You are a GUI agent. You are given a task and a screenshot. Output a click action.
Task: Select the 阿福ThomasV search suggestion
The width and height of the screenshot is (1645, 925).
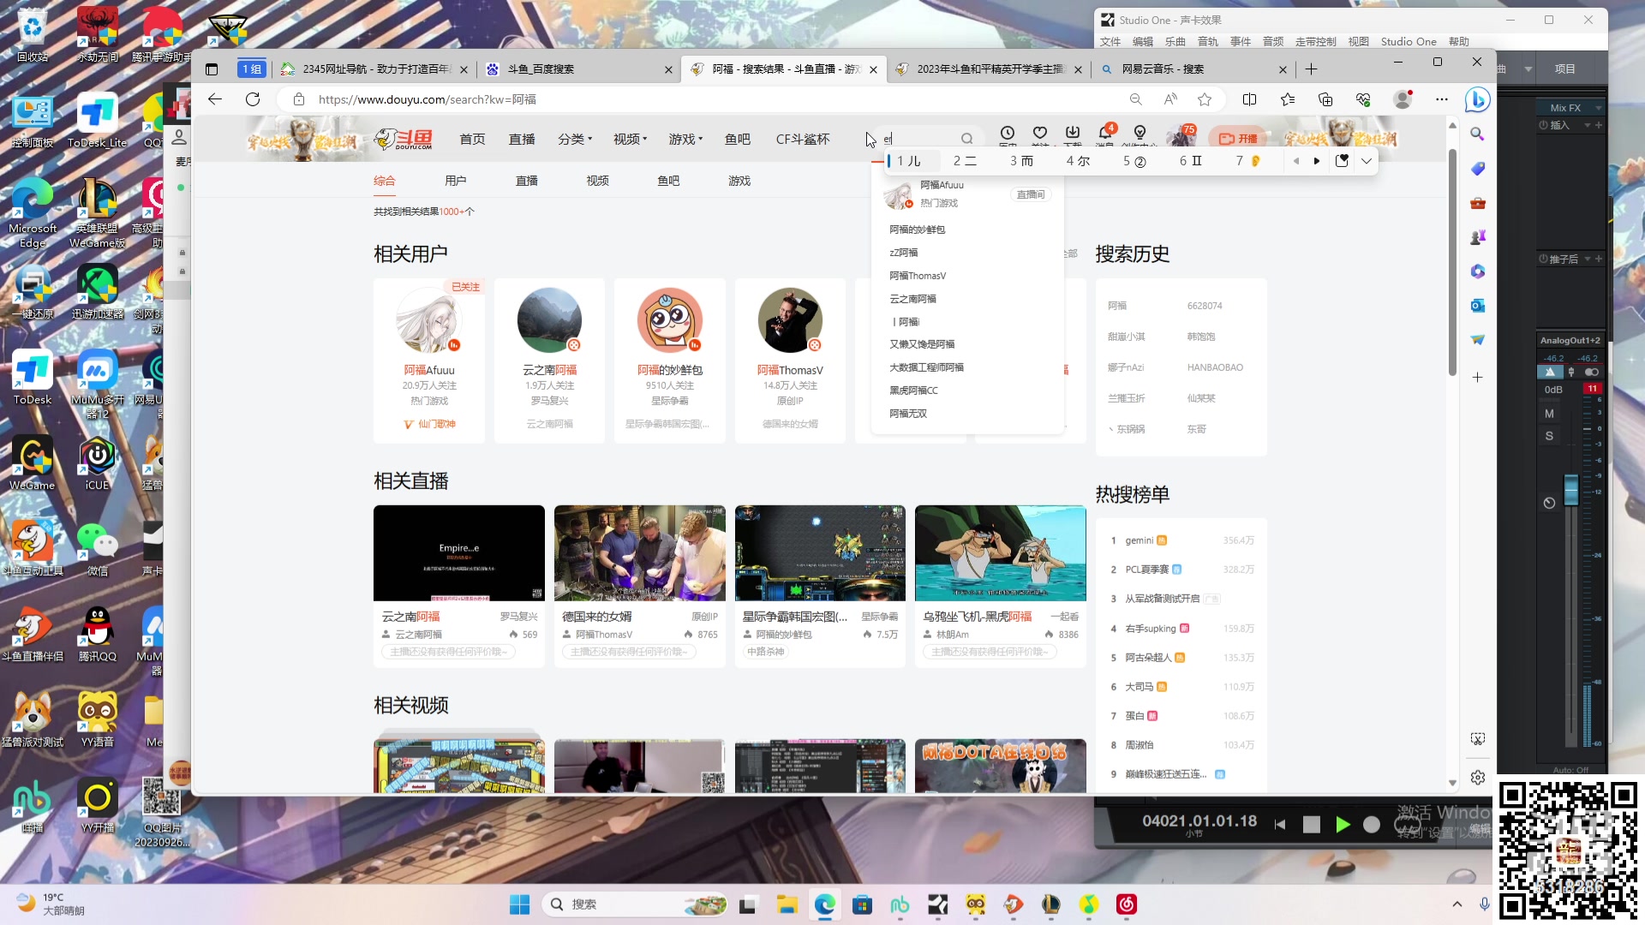pos(918,276)
